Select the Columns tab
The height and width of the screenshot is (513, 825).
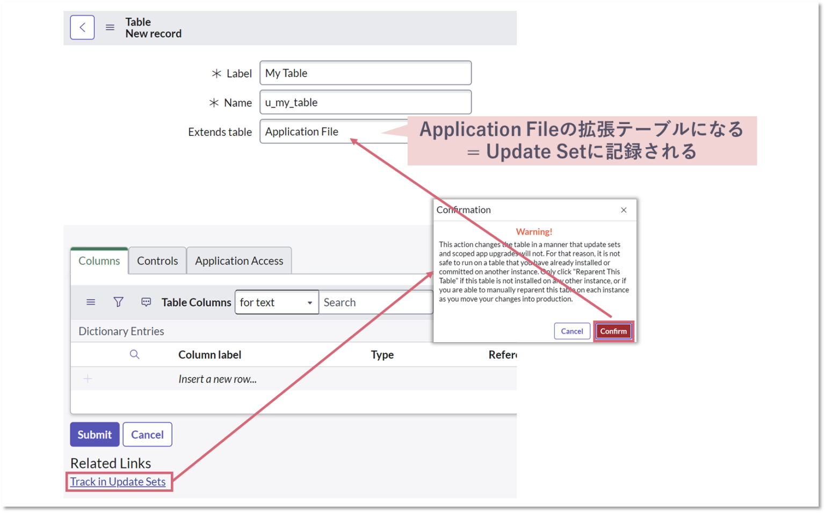99,261
